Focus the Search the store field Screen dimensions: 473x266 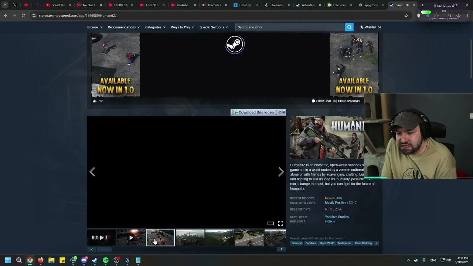(290, 27)
